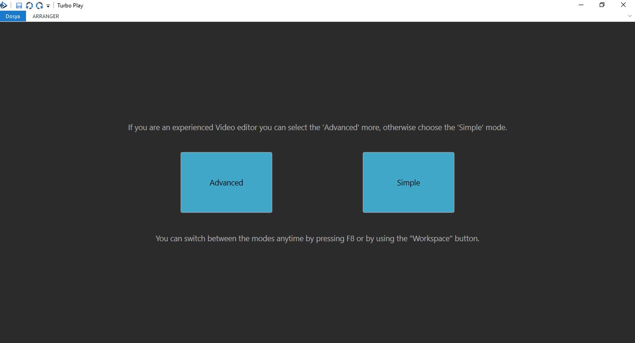Restore down the Turbo Play window

602,5
